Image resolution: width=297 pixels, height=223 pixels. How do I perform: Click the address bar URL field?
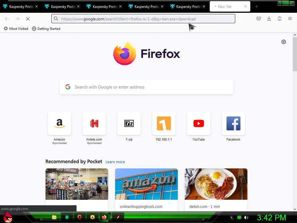(x=143, y=19)
